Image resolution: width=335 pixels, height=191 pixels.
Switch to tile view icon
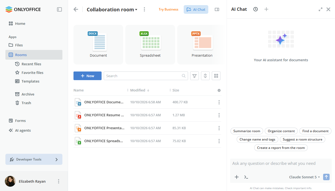click(x=216, y=76)
